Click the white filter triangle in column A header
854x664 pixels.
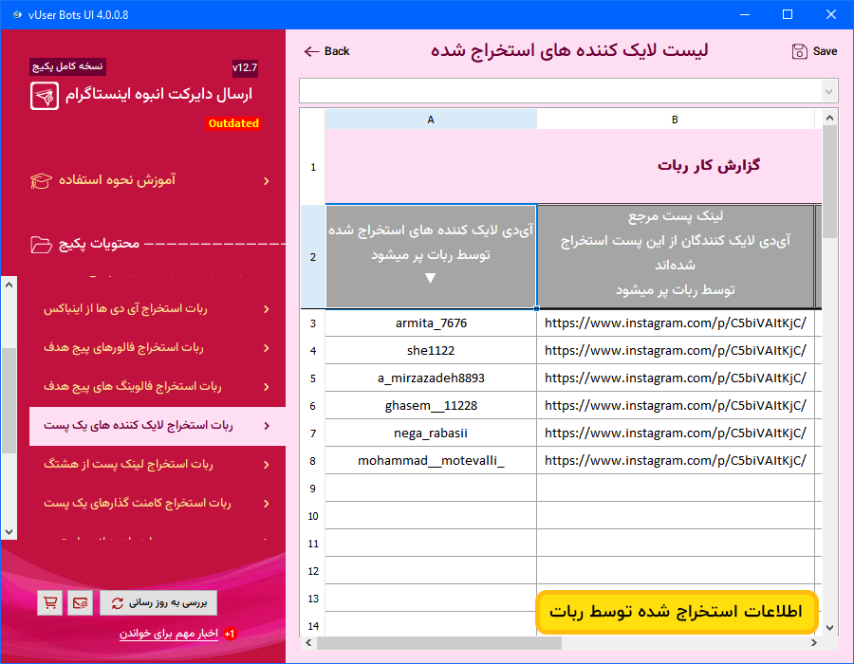[430, 278]
